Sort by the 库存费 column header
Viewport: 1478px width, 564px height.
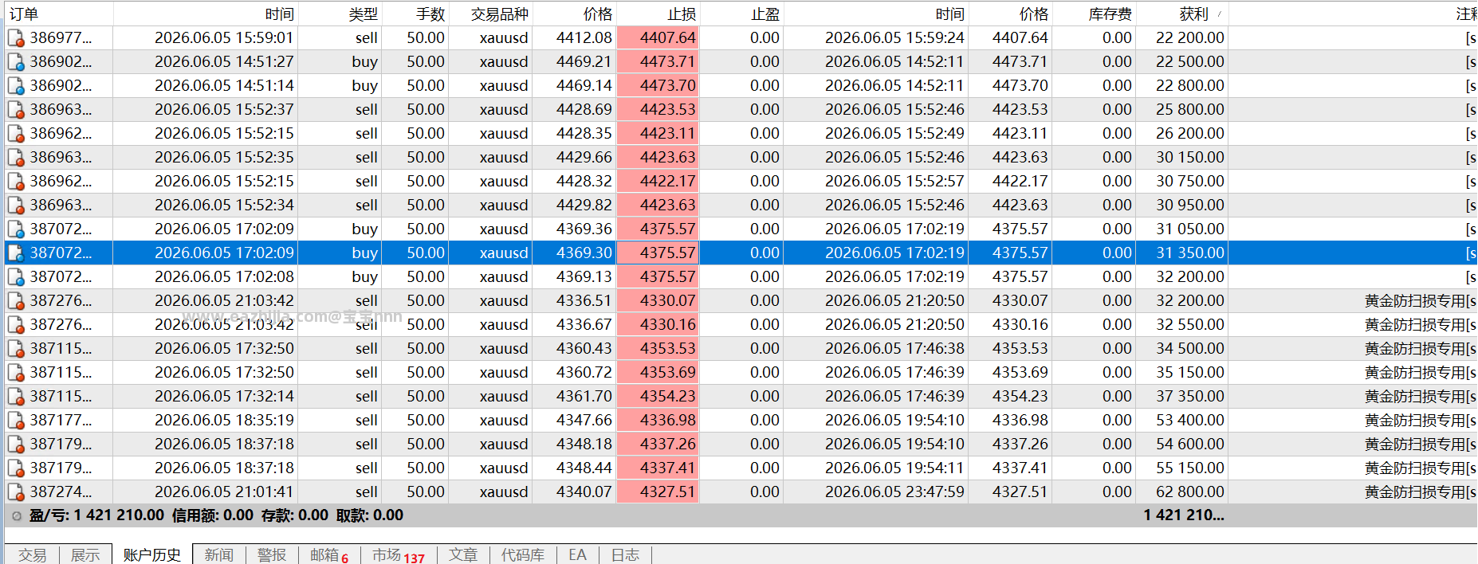pos(1093,14)
